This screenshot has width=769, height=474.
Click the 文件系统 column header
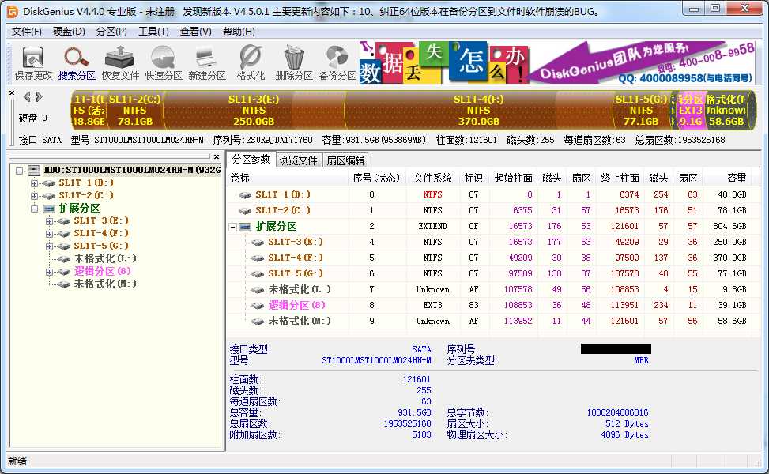coord(432,178)
